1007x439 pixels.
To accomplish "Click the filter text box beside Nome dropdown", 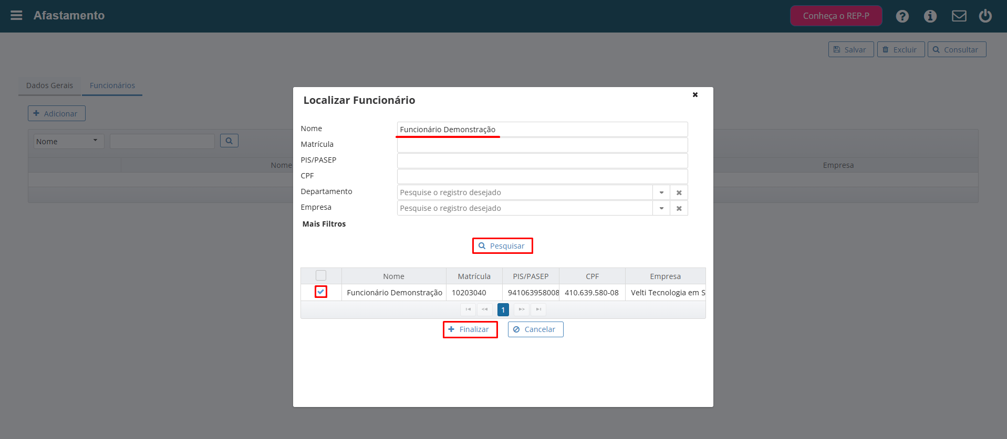I will click(x=162, y=141).
